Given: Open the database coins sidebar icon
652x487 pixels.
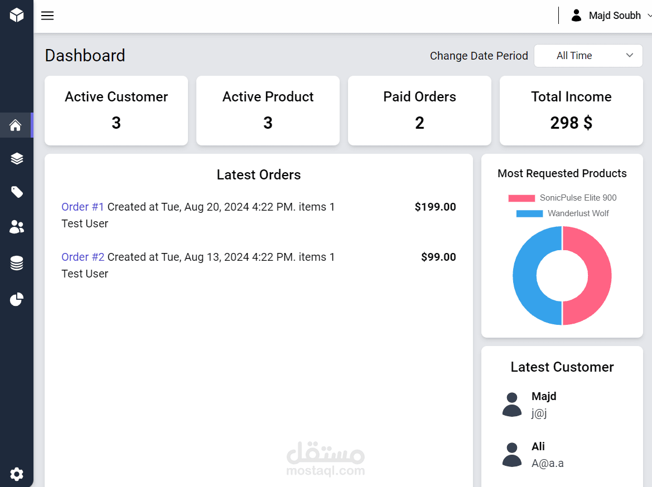Looking at the screenshot, I should pos(17,263).
